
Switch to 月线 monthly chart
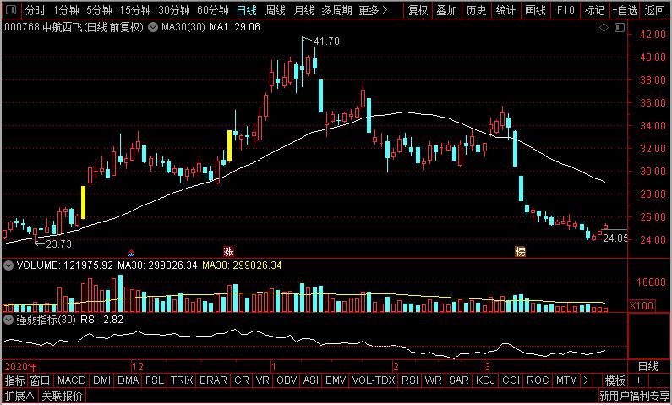point(303,10)
